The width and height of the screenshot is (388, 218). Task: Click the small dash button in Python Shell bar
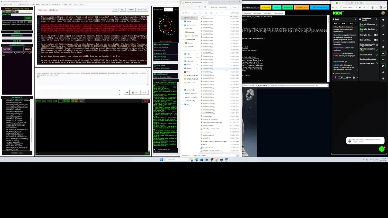tap(60, 101)
